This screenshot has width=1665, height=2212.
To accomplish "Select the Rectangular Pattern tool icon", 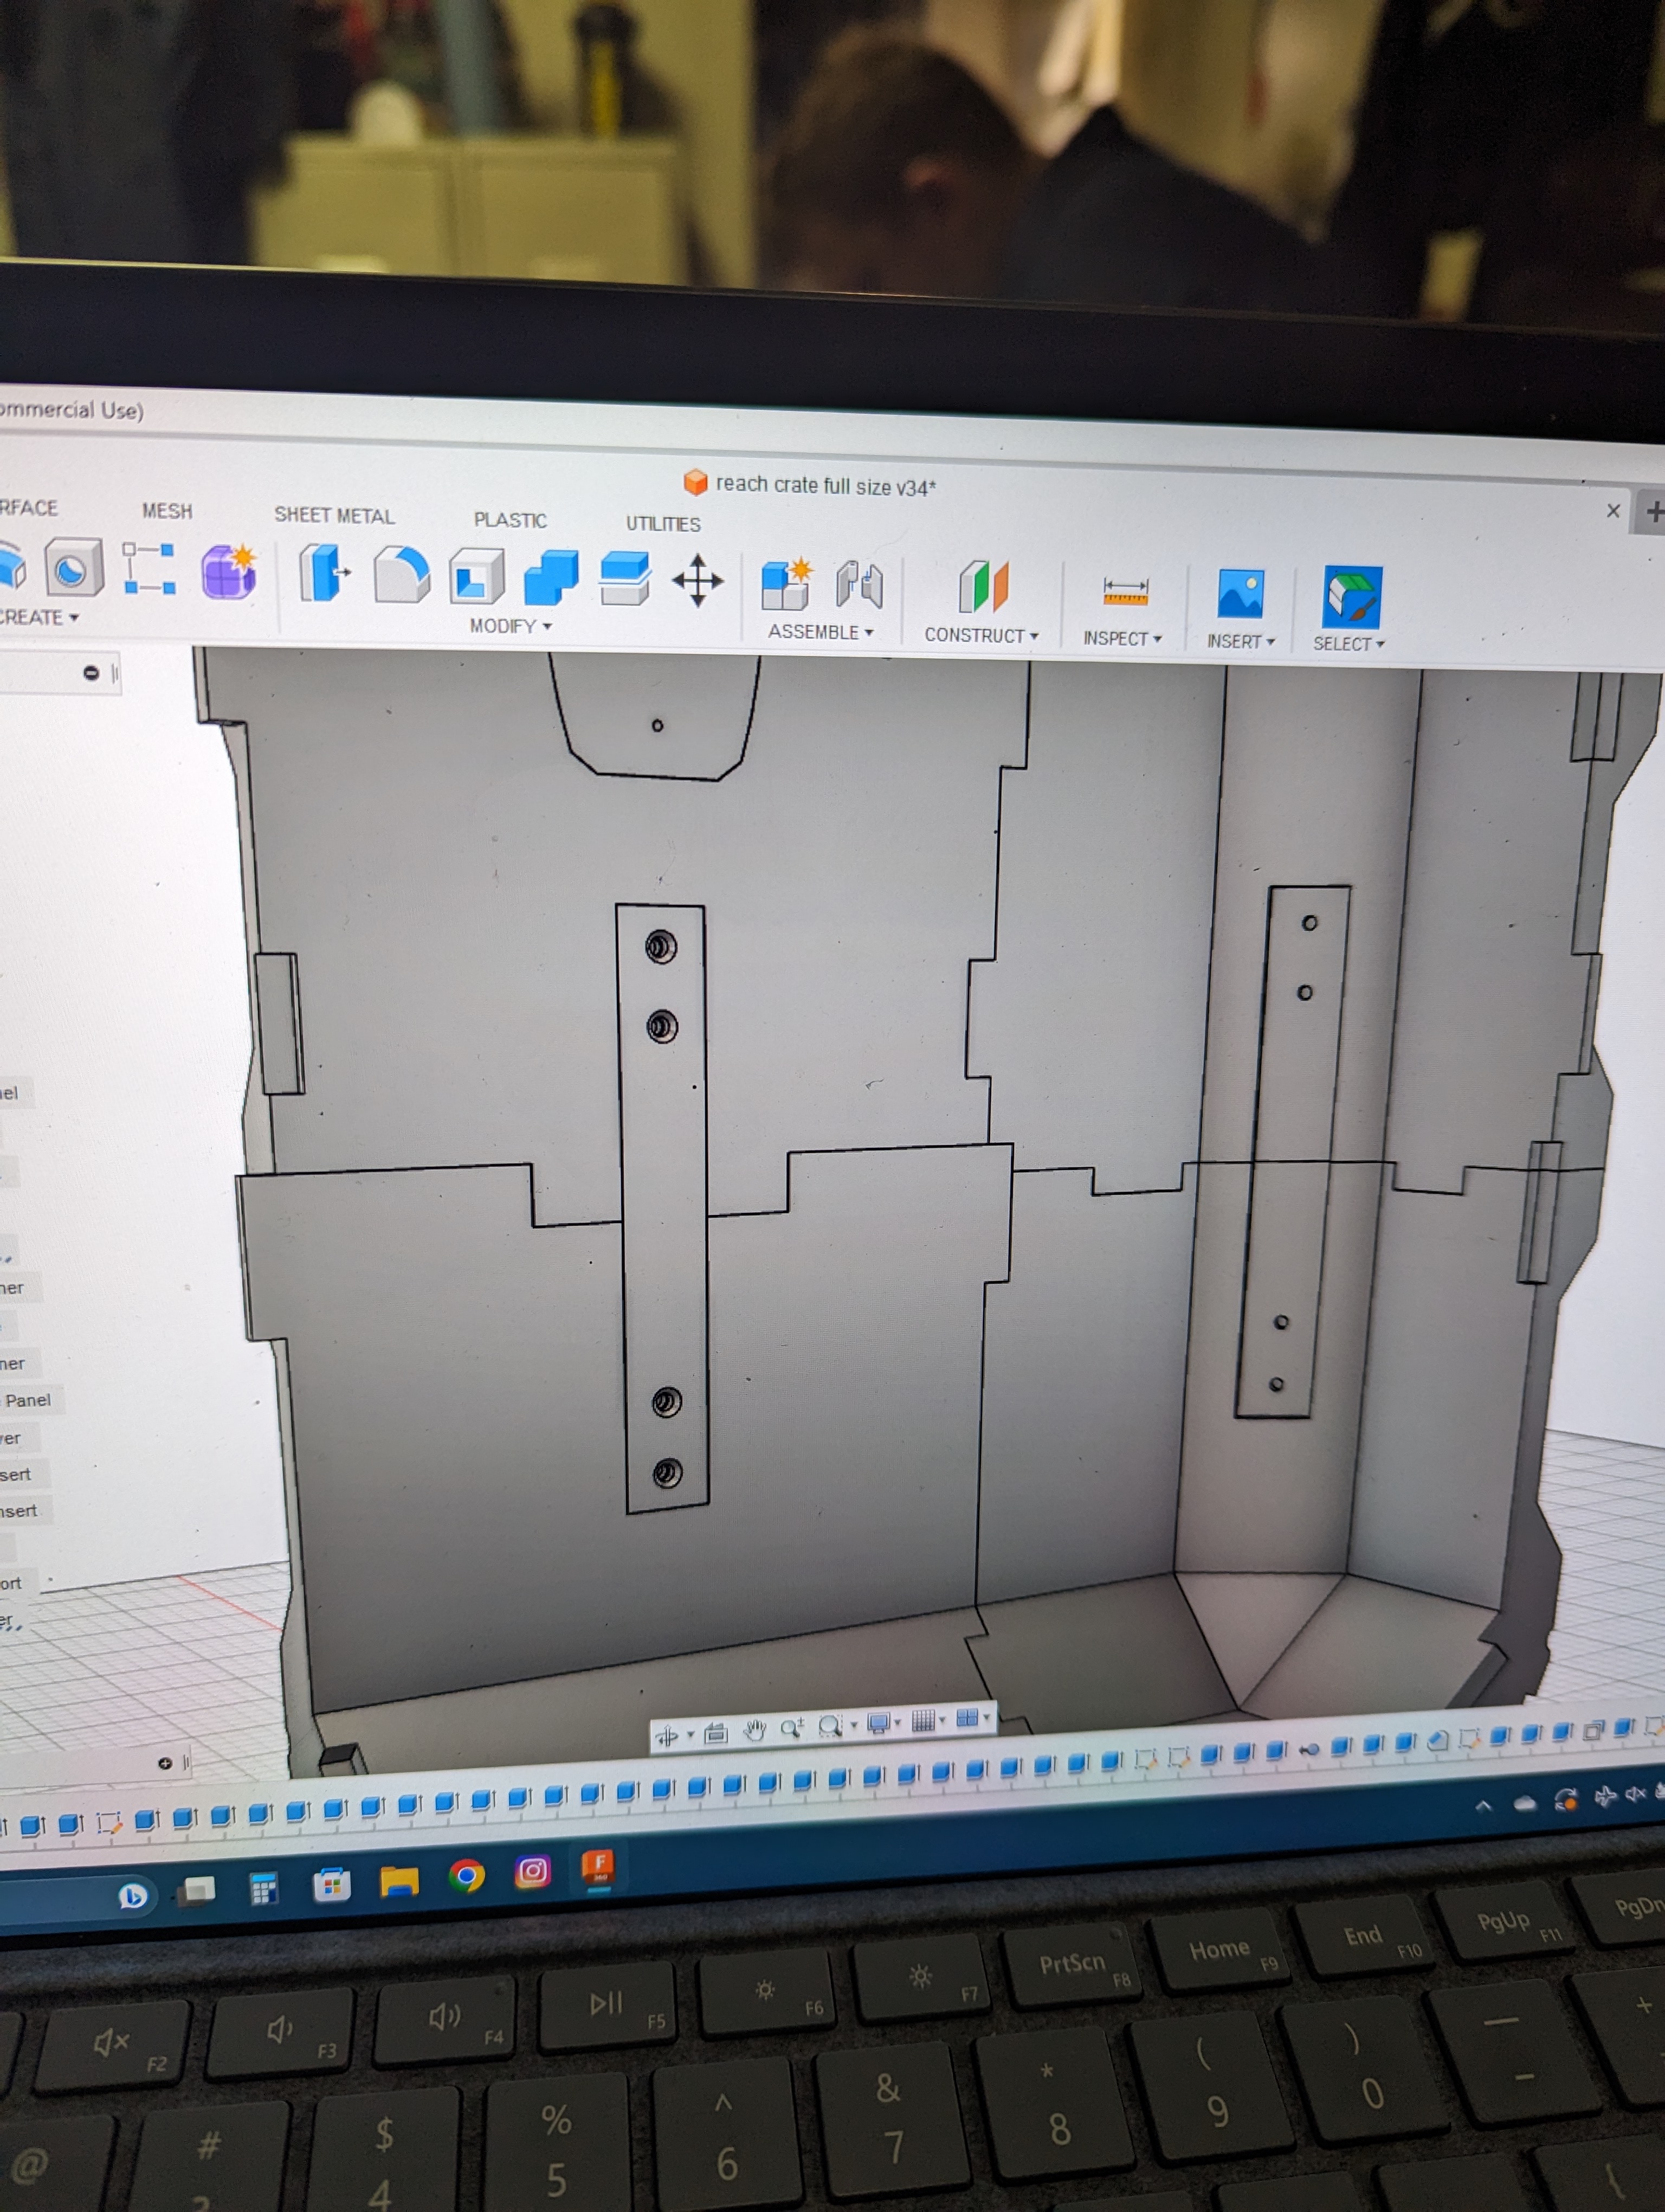I will click(149, 568).
